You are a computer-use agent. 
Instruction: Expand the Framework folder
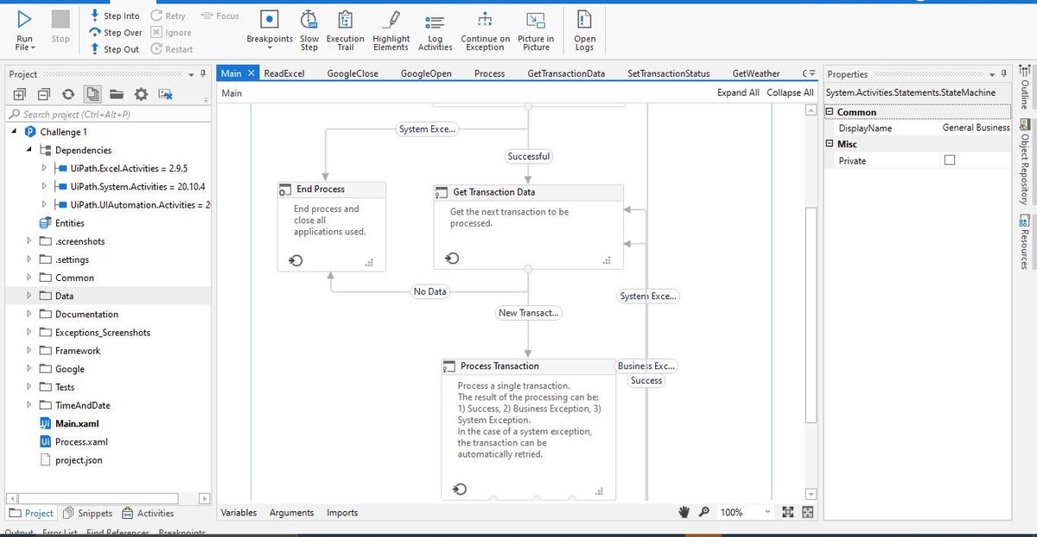[29, 350]
